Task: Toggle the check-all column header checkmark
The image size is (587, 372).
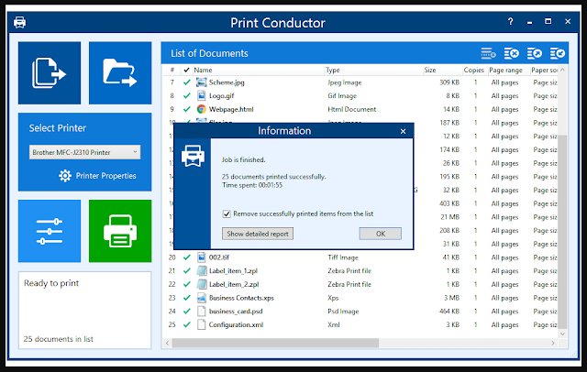Action: [186, 70]
